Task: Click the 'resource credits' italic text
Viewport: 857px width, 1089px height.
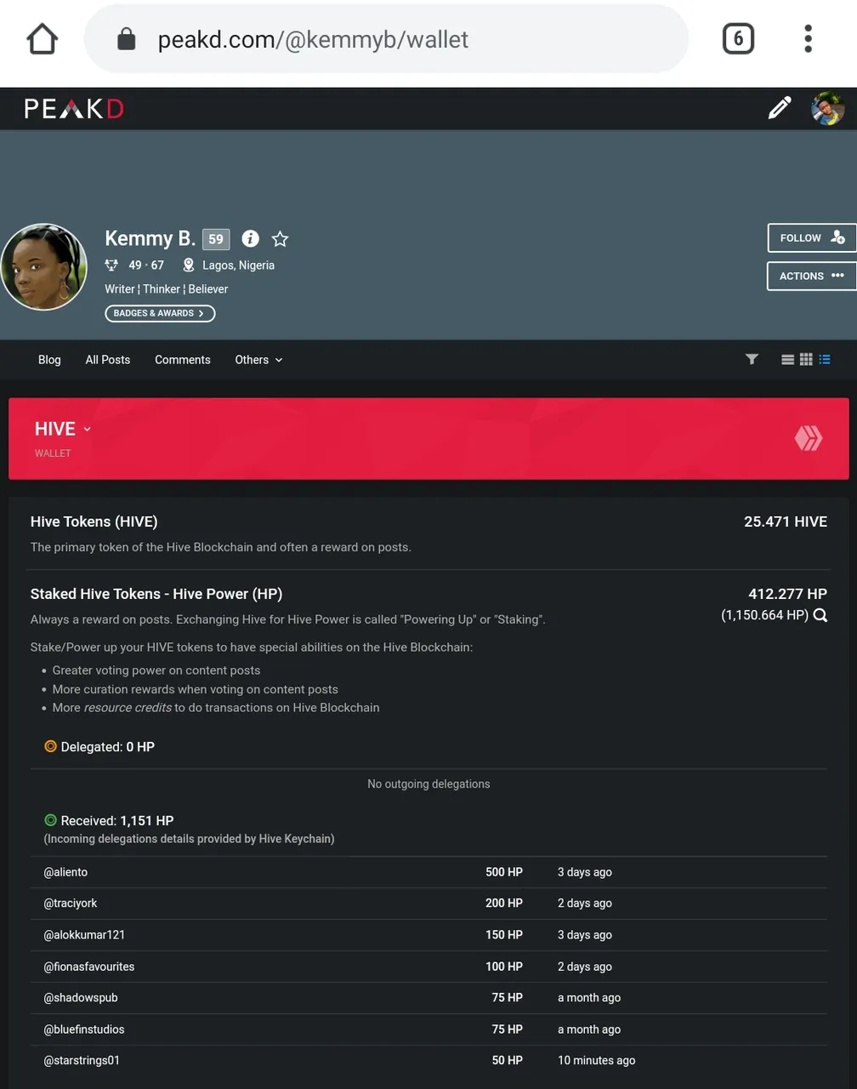Action: [x=128, y=708]
